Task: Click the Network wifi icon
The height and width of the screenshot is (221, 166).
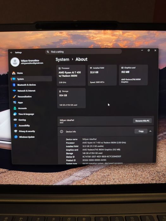Action: [x=14, y=91]
